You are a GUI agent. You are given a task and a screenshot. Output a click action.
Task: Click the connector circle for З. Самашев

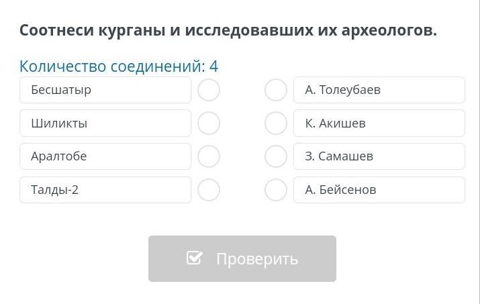276,156
